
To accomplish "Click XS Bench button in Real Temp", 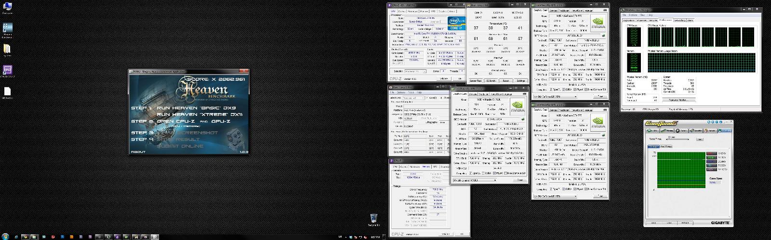I will (491, 81).
